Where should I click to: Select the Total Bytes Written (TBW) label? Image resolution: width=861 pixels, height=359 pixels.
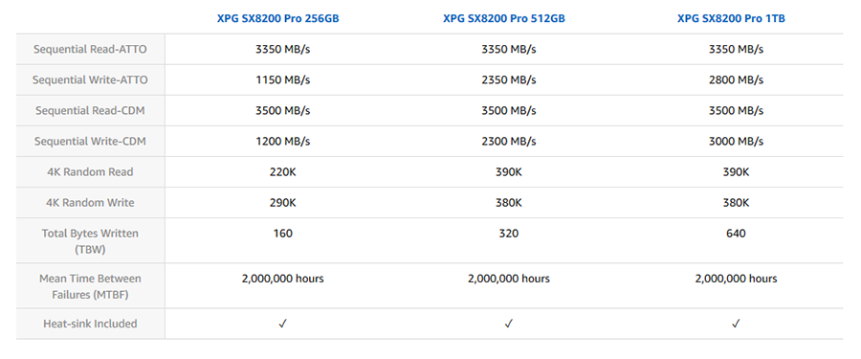click(90, 241)
